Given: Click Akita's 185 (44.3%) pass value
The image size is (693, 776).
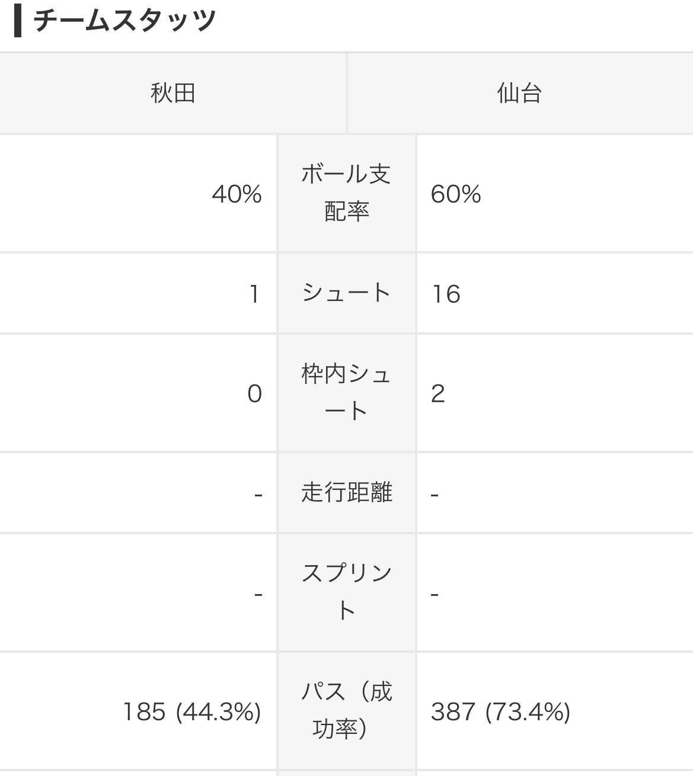Looking at the screenshot, I should [x=191, y=711].
